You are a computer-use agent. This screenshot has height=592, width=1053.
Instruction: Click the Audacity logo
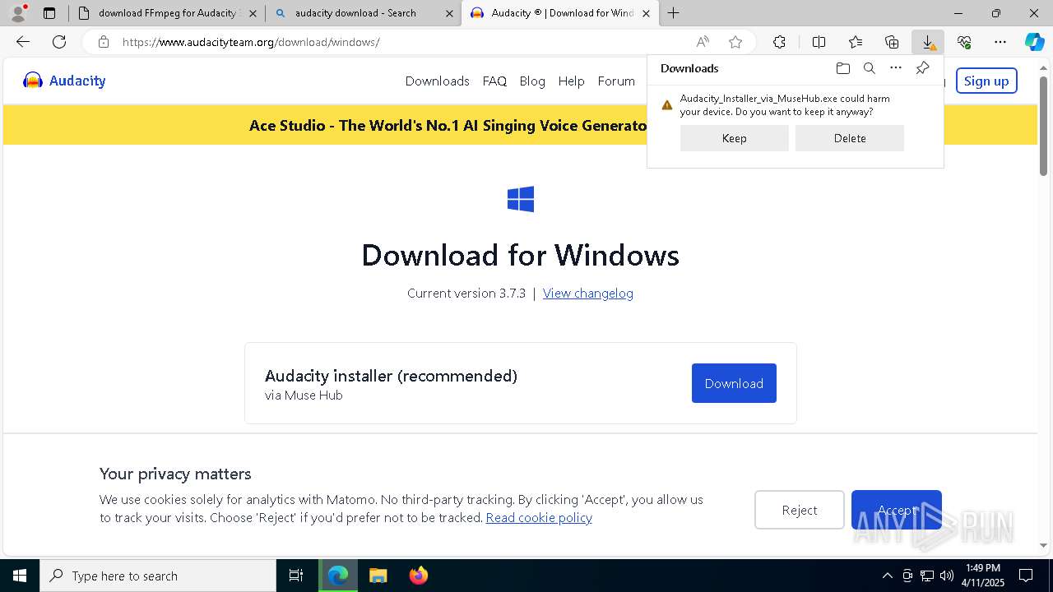[64, 81]
